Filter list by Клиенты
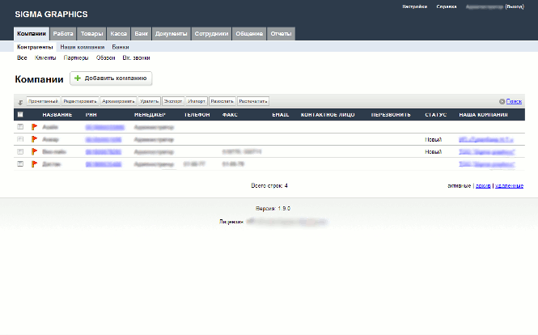The height and width of the screenshot is (335, 538). (x=45, y=57)
